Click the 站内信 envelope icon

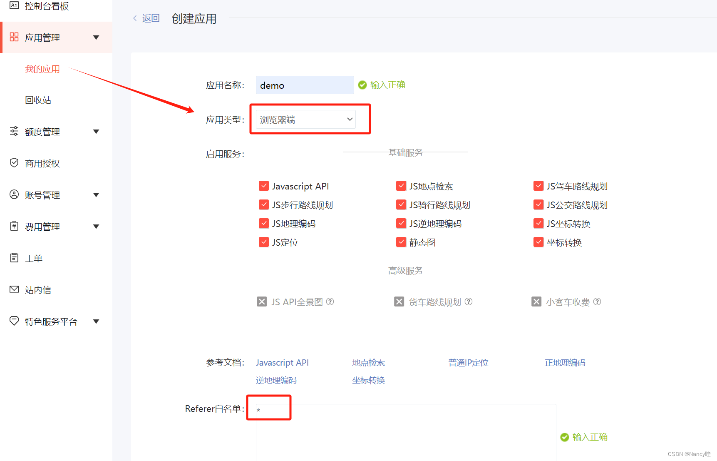[x=14, y=289]
